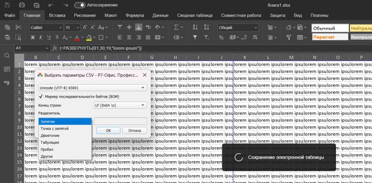Align text right
This screenshot has width=372, height=183.
139,37
